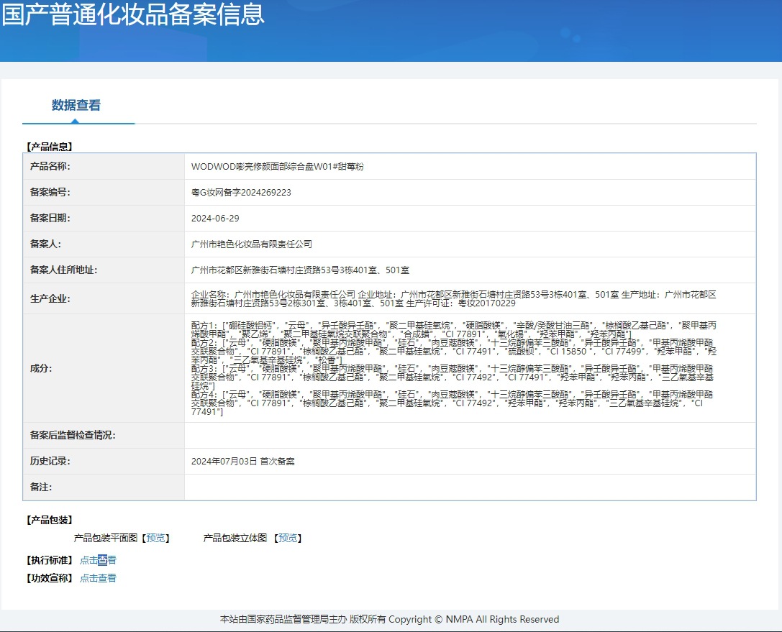Screen dimensions: 782x632
Task: Select the page title 国产普通化妆品备案信息
Action: click(x=132, y=14)
